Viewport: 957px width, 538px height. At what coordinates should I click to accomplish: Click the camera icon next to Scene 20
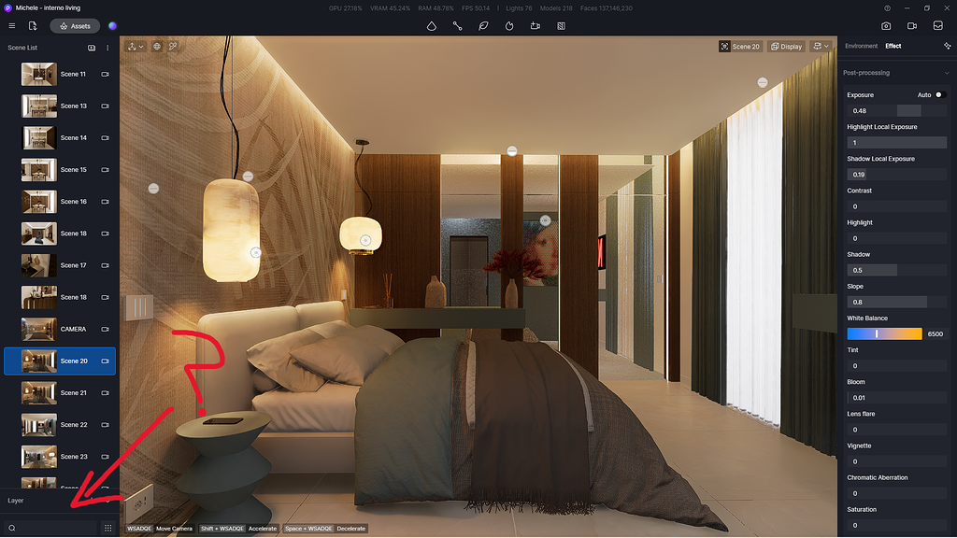[x=106, y=361]
